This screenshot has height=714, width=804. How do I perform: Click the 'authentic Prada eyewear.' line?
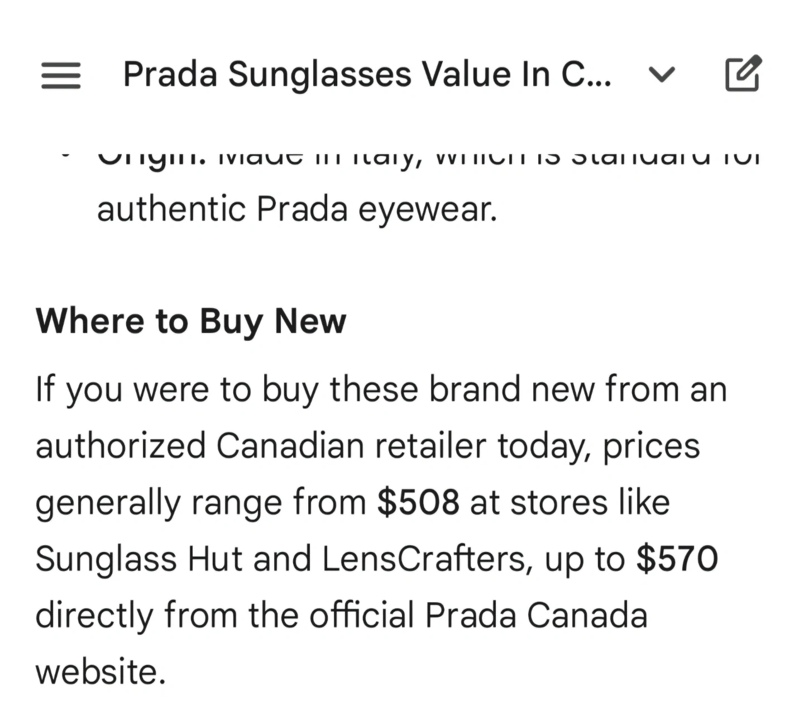click(x=296, y=210)
